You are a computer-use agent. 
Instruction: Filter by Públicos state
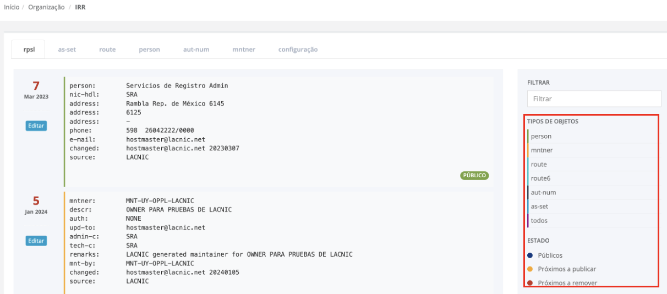pos(550,255)
